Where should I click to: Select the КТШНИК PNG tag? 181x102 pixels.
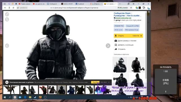coord(119,26)
